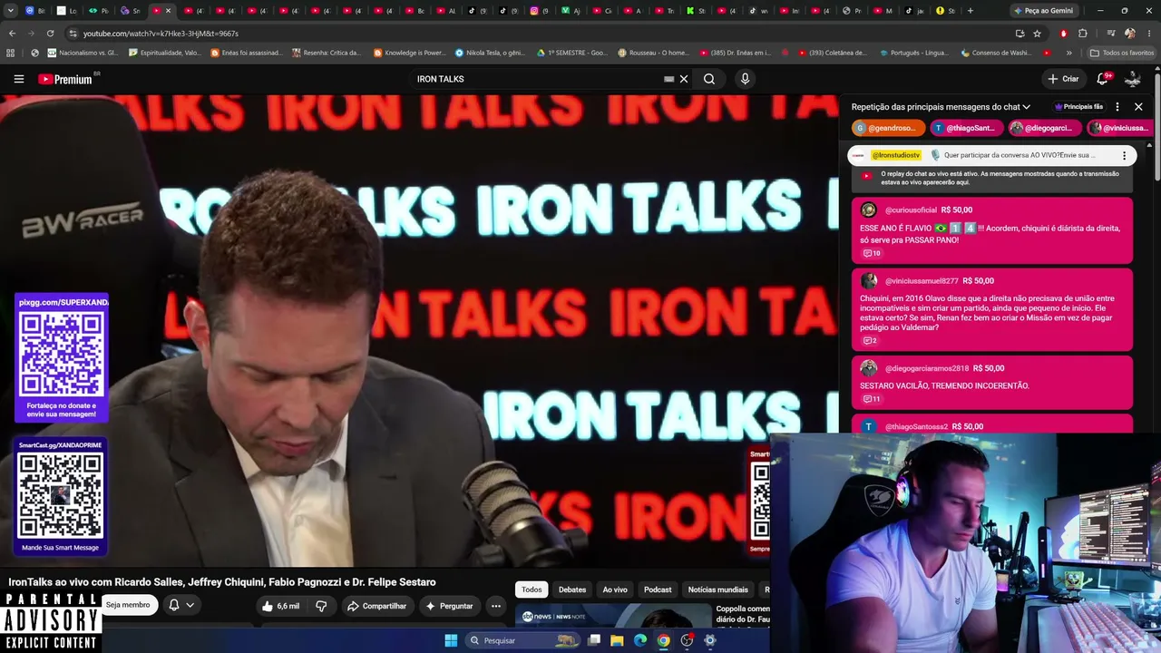Open @viniciussa super chat ticker chip
The width and height of the screenshot is (1161, 653).
coord(1120,129)
